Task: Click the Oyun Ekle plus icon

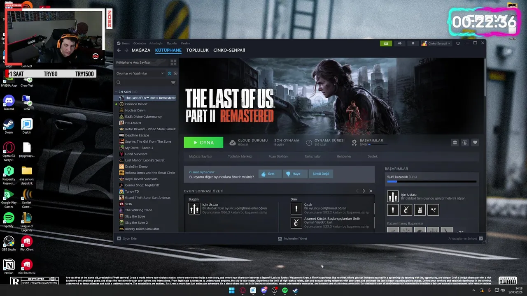Action: tap(119, 238)
